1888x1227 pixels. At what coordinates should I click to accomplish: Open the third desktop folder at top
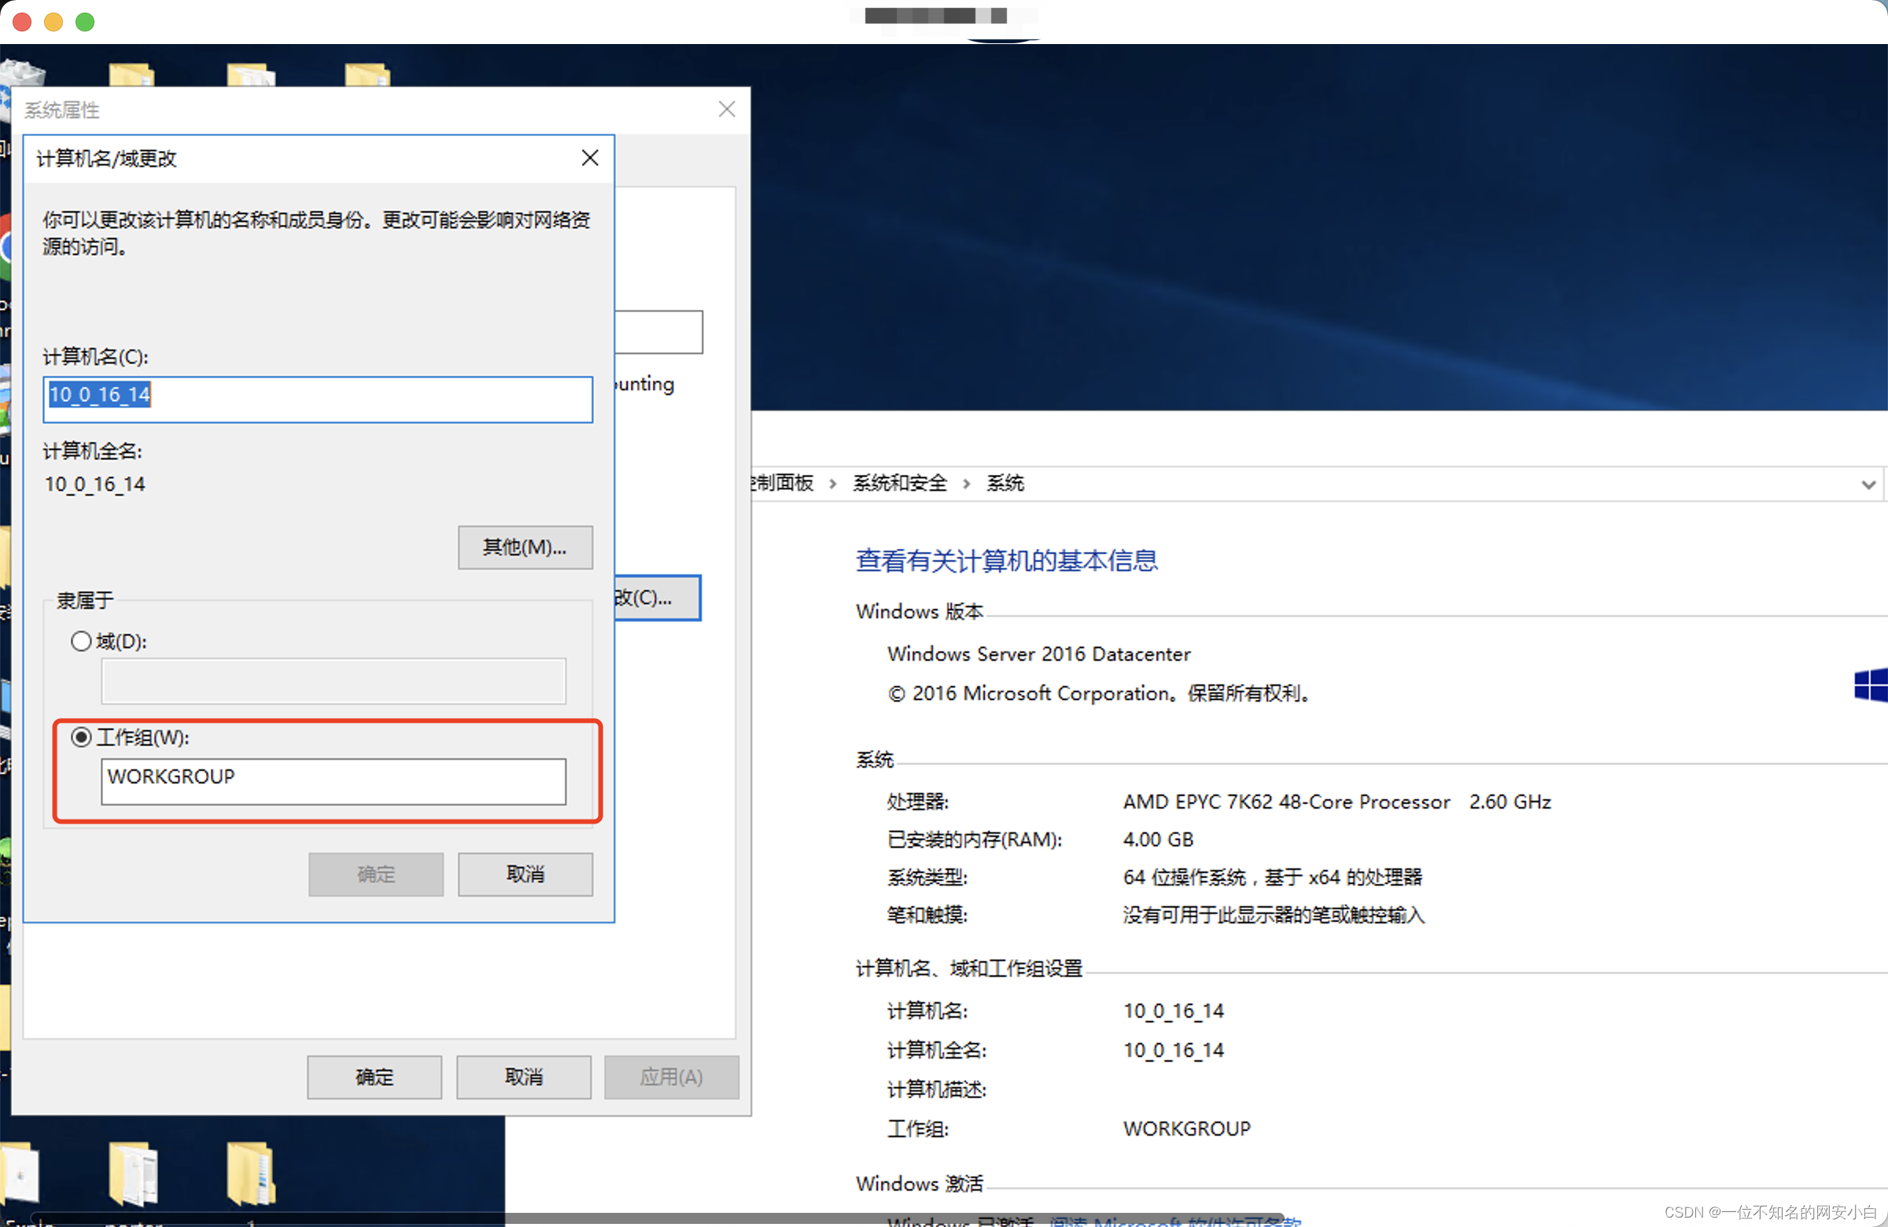[x=368, y=76]
